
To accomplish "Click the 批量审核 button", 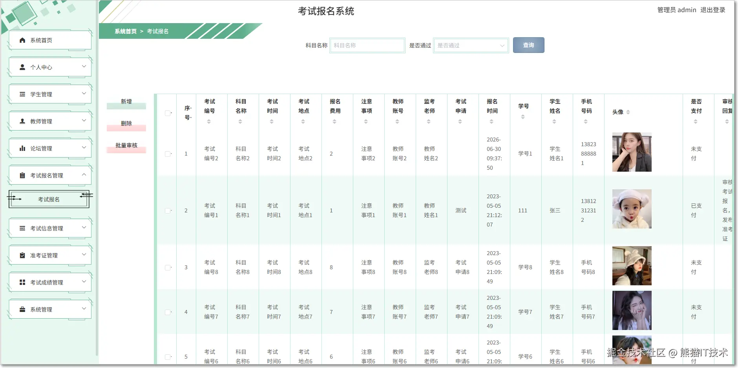I will (x=126, y=146).
